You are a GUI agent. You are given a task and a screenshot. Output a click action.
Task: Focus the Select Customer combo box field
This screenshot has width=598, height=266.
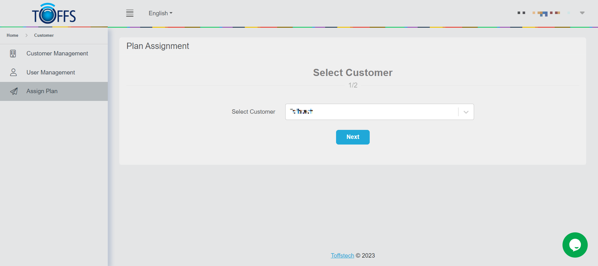point(371,112)
